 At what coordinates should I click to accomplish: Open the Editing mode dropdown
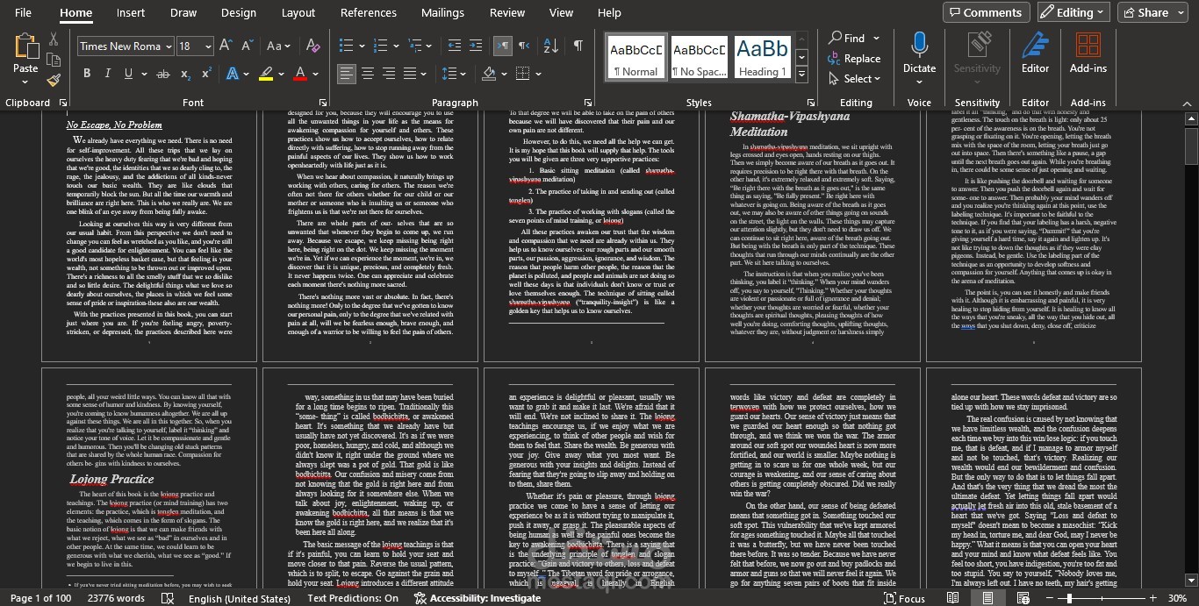click(x=1072, y=12)
